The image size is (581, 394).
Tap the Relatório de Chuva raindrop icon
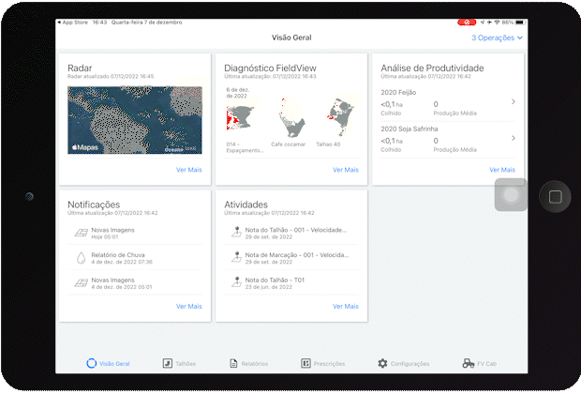(x=82, y=256)
